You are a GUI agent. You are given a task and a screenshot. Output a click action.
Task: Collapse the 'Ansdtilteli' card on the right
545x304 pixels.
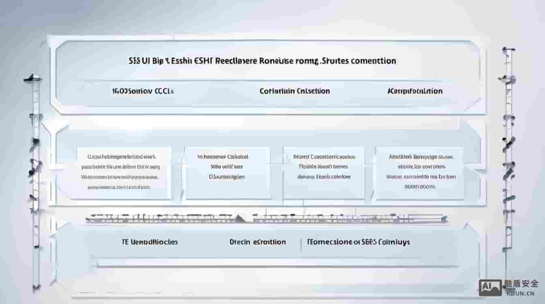coord(421,171)
